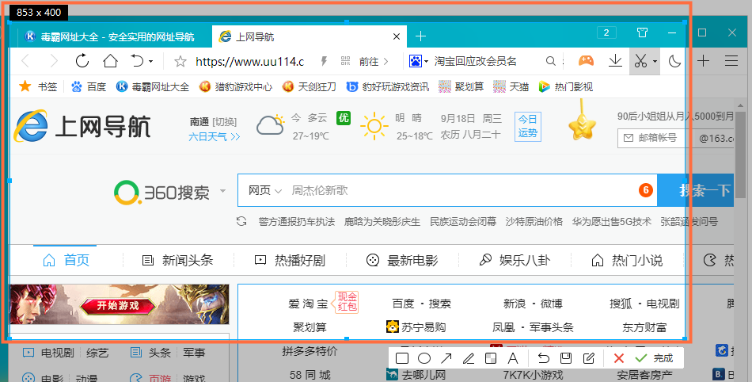Screen dimensions: 752x382
Task: Cancel the screenshot with red X
Action: click(x=619, y=358)
